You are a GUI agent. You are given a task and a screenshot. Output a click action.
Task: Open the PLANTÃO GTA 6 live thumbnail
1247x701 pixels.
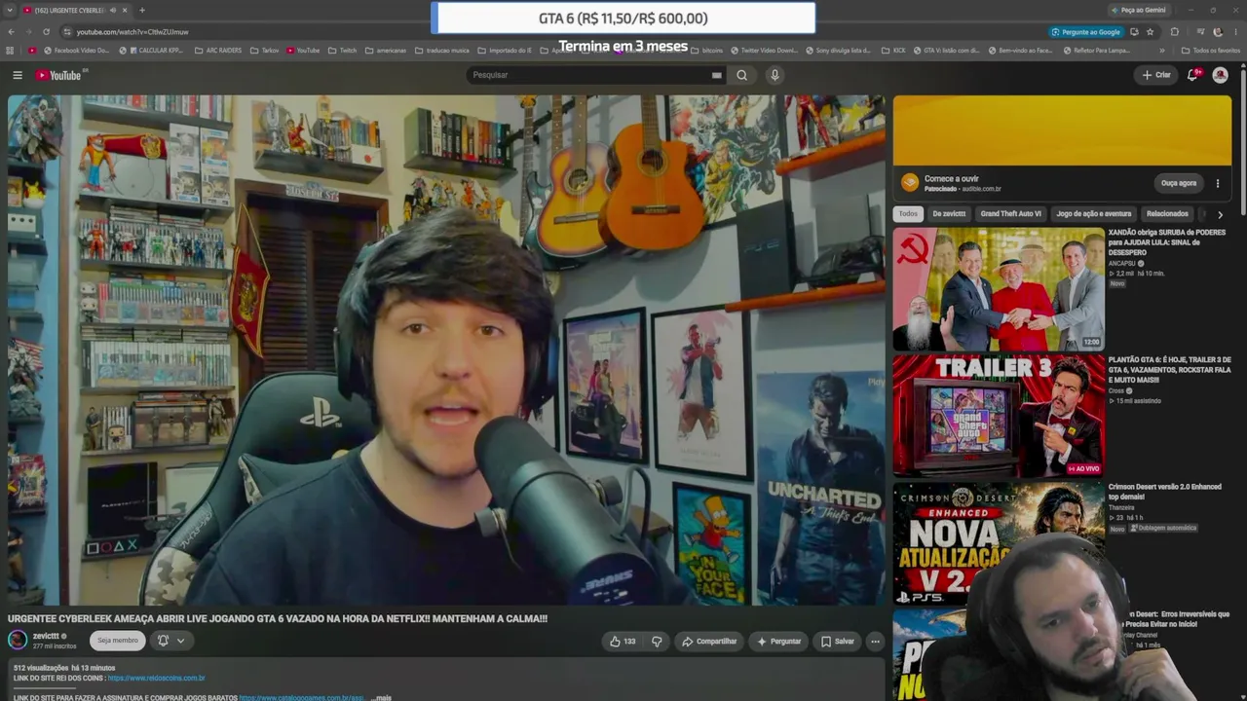click(999, 417)
